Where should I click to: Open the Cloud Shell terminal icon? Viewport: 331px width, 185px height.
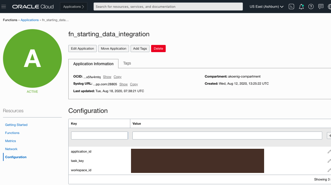tap(291, 7)
